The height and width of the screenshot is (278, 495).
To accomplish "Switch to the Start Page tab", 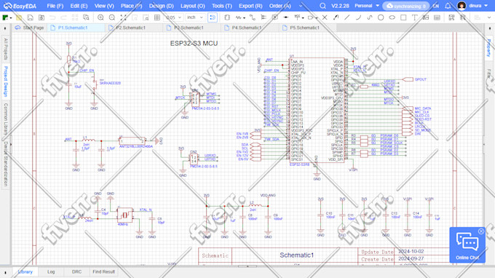I will coord(29,28).
